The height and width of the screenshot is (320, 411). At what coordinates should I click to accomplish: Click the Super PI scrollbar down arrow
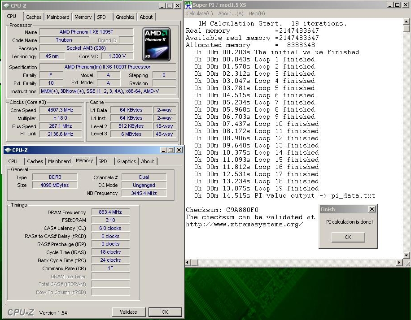[x=407, y=255]
